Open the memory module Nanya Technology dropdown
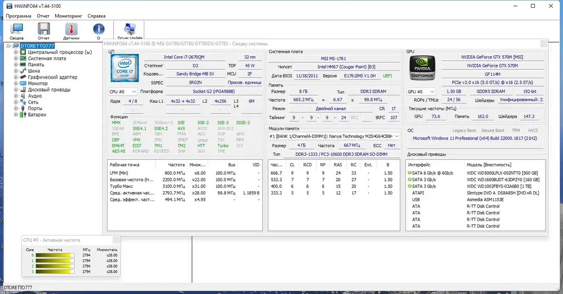 coord(334,136)
